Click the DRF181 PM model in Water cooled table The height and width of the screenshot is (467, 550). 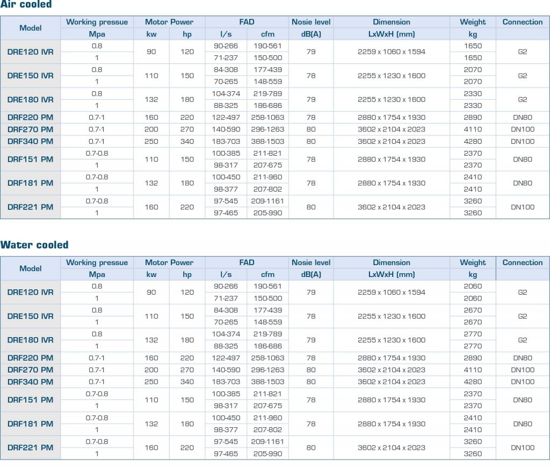pos(31,424)
